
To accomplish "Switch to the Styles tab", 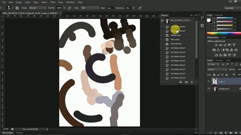I will coord(223,37).
